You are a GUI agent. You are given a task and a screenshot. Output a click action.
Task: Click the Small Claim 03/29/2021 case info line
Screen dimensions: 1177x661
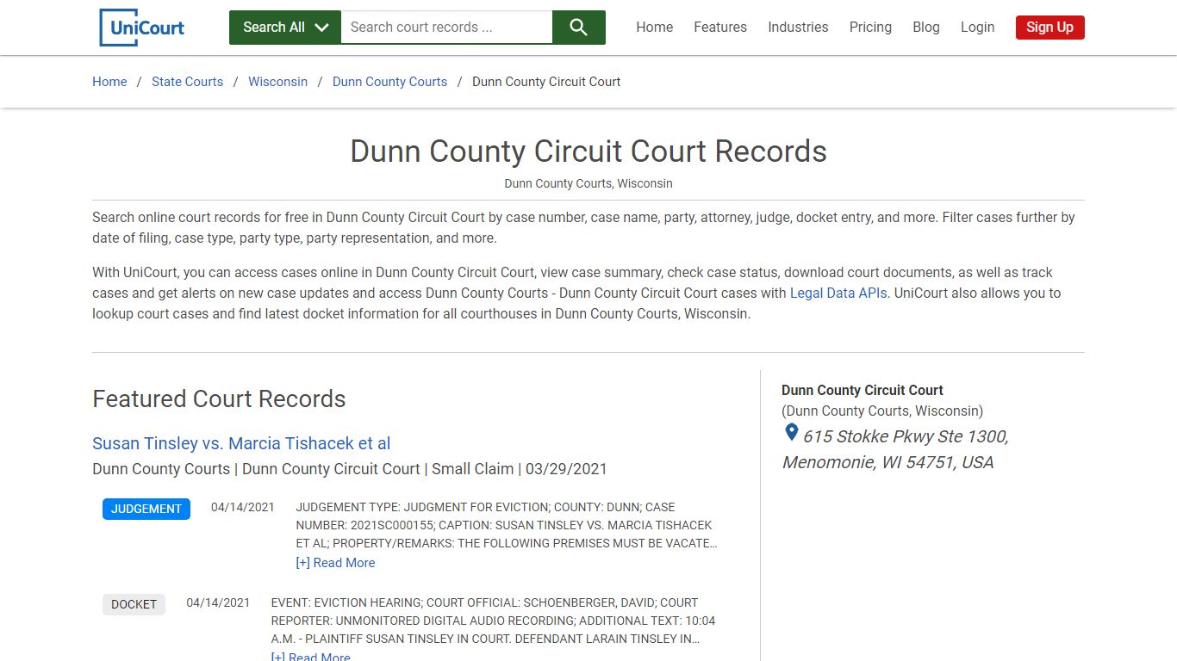click(350, 469)
